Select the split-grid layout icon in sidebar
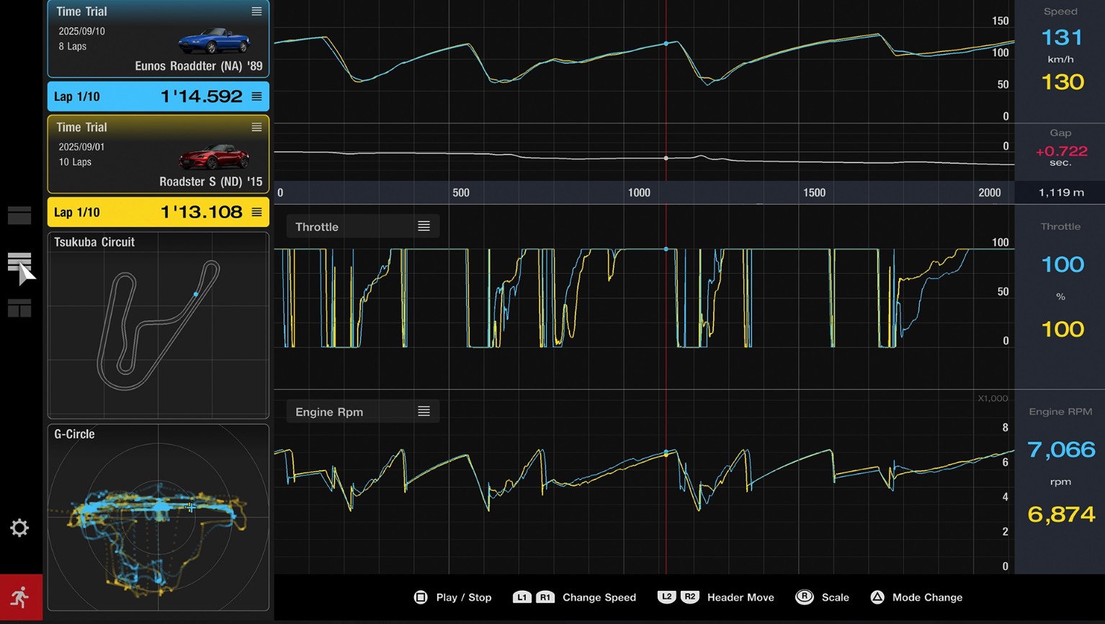The image size is (1105, 624). [x=19, y=309]
